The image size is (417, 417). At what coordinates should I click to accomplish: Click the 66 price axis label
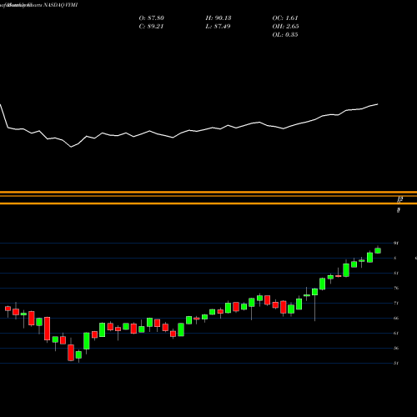(396, 319)
